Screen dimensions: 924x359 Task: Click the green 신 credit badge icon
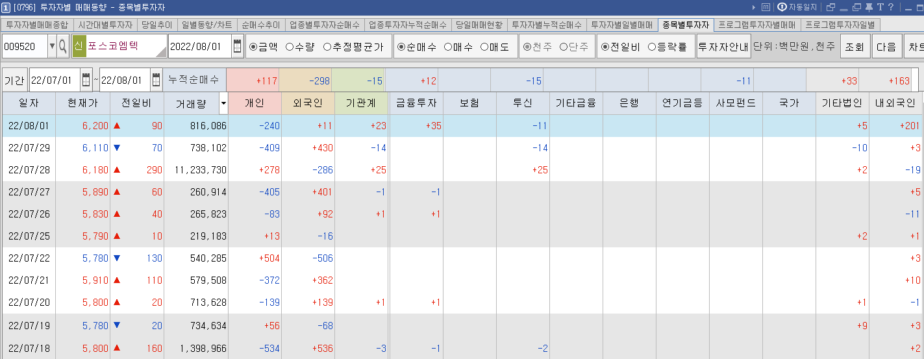(x=79, y=47)
